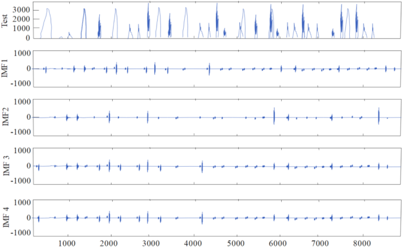Click the -1000 tick of IMF1 plot
The image size is (402, 247).
(x=21, y=83)
